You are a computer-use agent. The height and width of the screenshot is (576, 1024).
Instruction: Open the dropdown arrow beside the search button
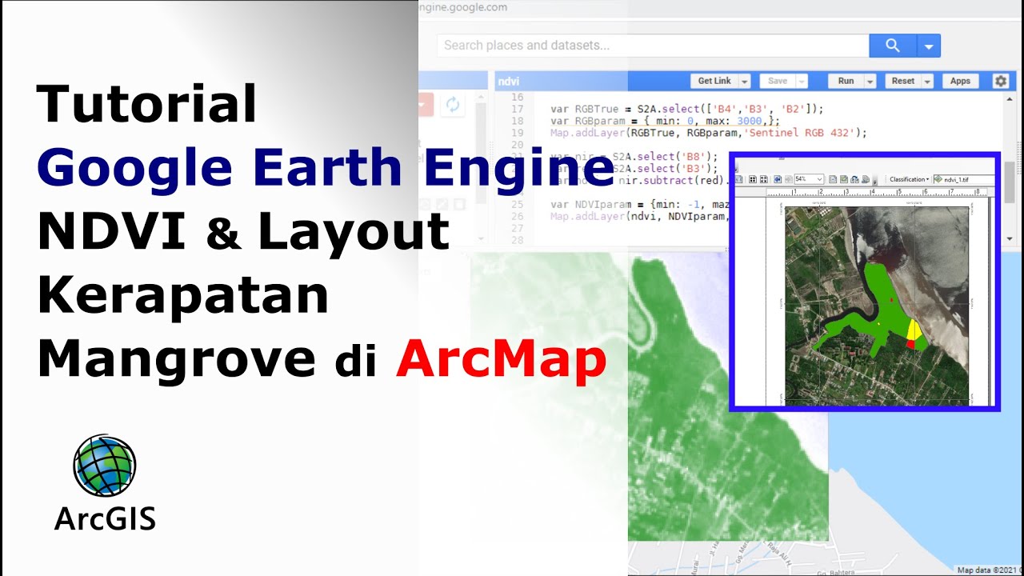click(x=929, y=46)
